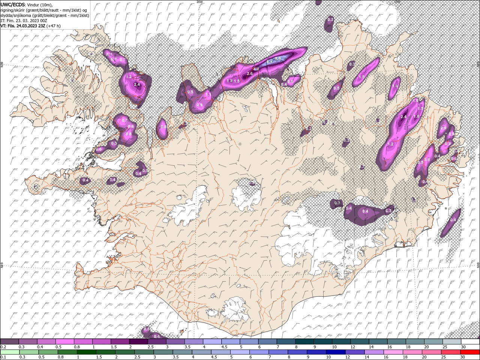Click the white swatch at snow legend value 30
The height and width of the screenshot is (360, 480).
coord(470,342)
